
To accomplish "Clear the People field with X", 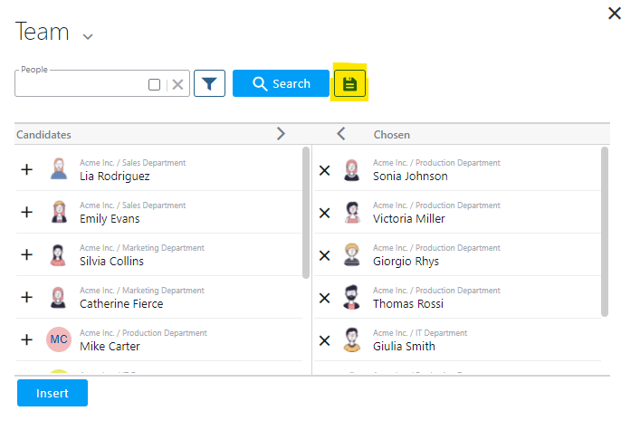I will (x=178, y=84).
